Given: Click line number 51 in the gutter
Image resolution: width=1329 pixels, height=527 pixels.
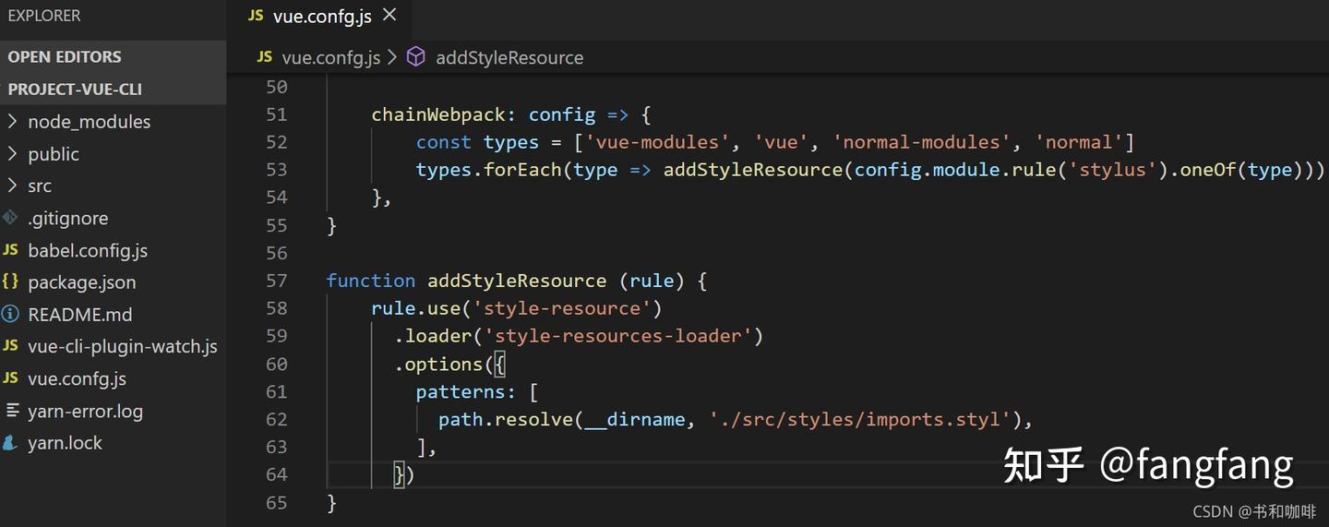Looking at the screenshot, I should 276,114.
